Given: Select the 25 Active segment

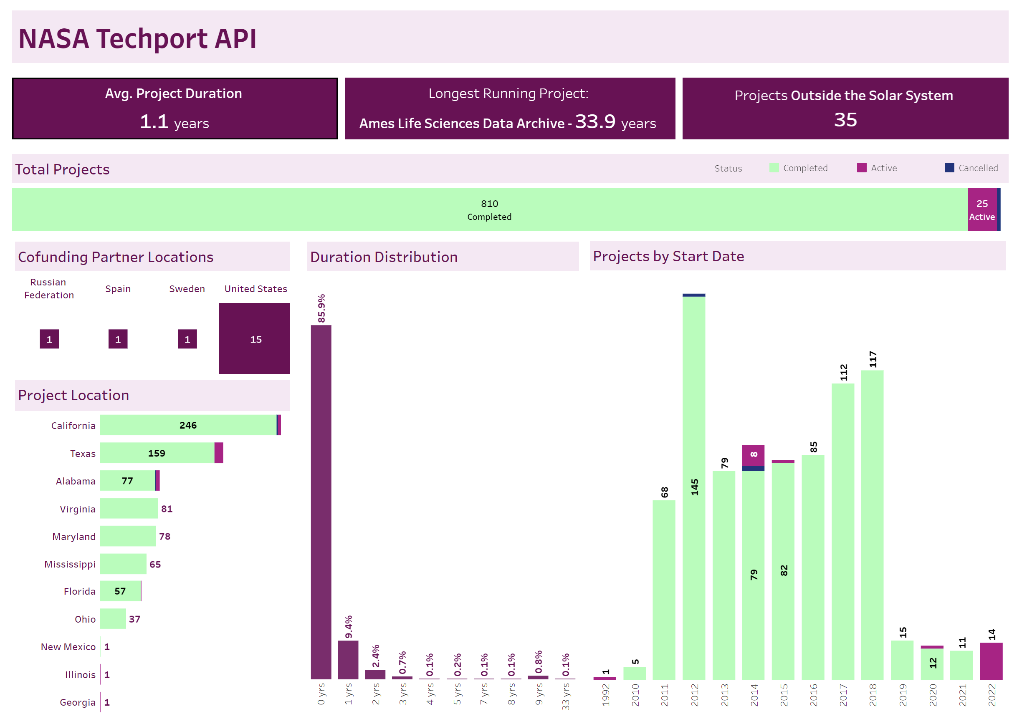Looking at the screenshot, I should 982,209.
